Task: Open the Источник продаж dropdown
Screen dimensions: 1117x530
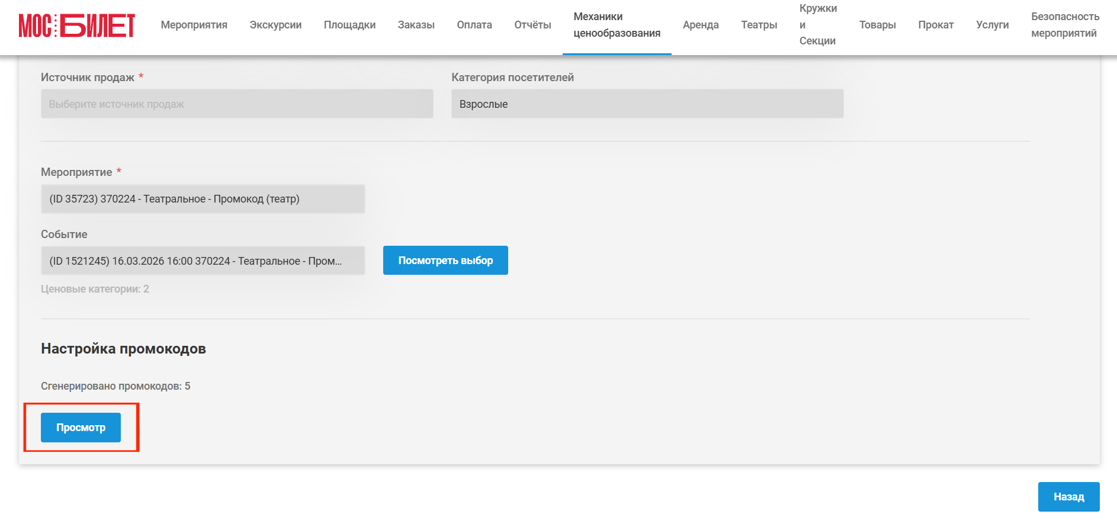Action: point(237,104)
